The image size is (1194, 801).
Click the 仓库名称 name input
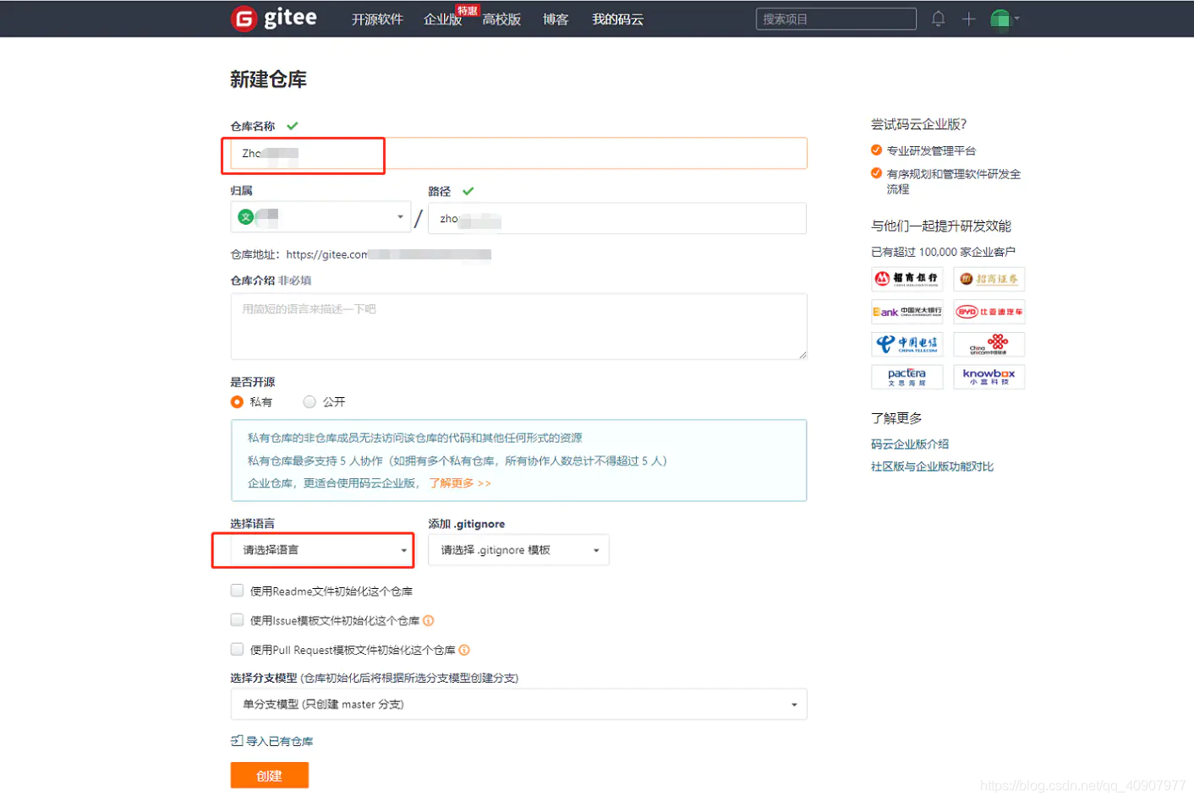(518, 153)
